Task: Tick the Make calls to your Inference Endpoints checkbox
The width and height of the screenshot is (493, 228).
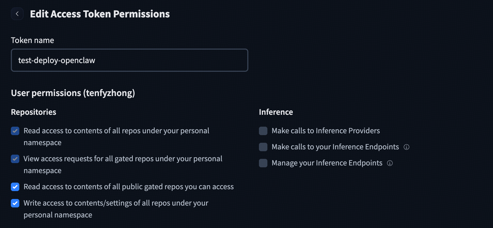Action: point(263,147)
